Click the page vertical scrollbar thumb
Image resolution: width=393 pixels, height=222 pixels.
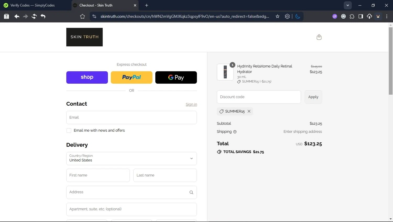[391, 61]
